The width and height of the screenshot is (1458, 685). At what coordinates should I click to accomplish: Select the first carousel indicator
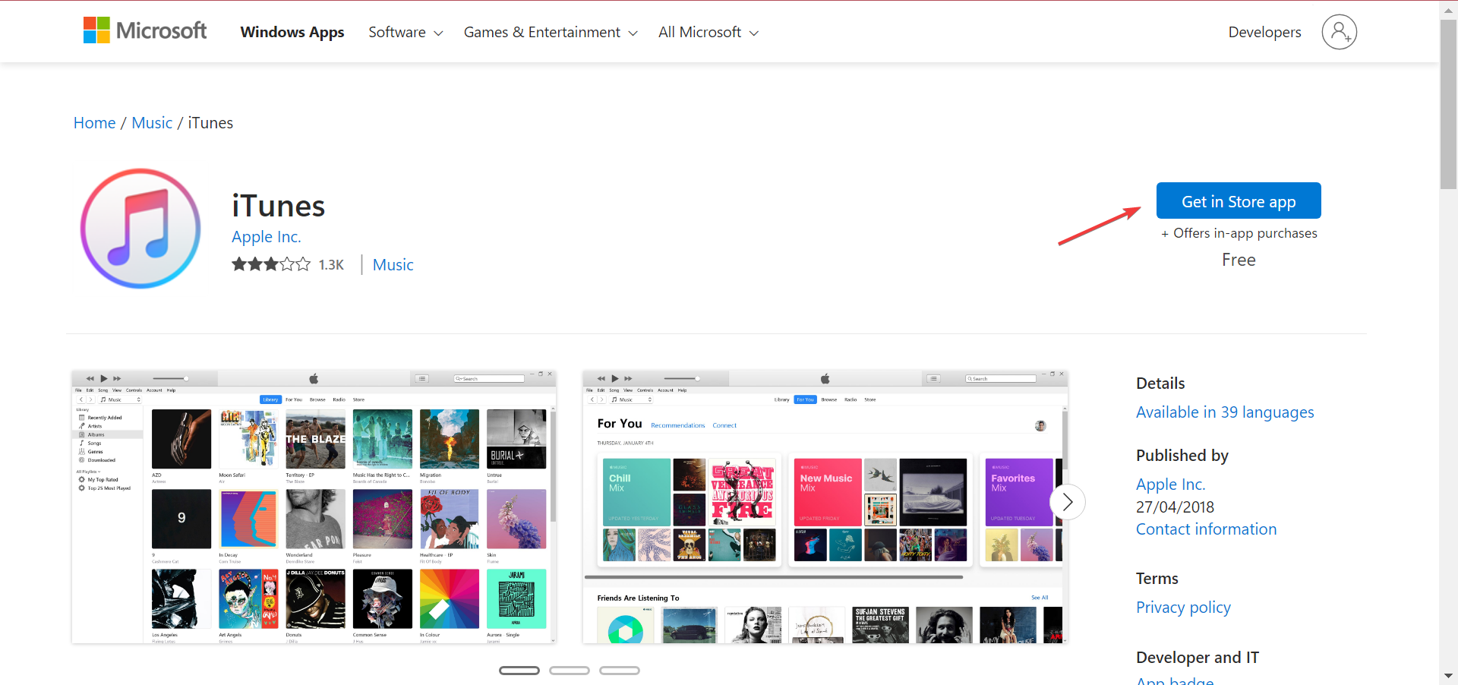point(519,671)
